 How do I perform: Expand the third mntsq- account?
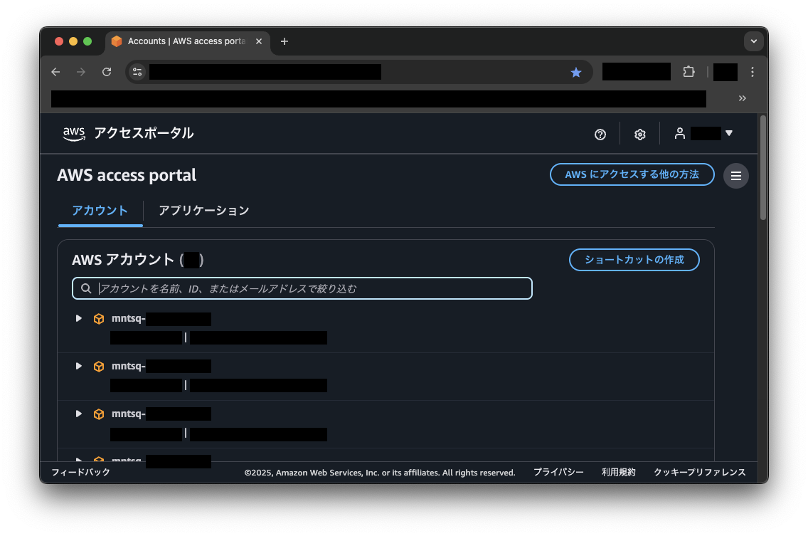tap(79, 414)
